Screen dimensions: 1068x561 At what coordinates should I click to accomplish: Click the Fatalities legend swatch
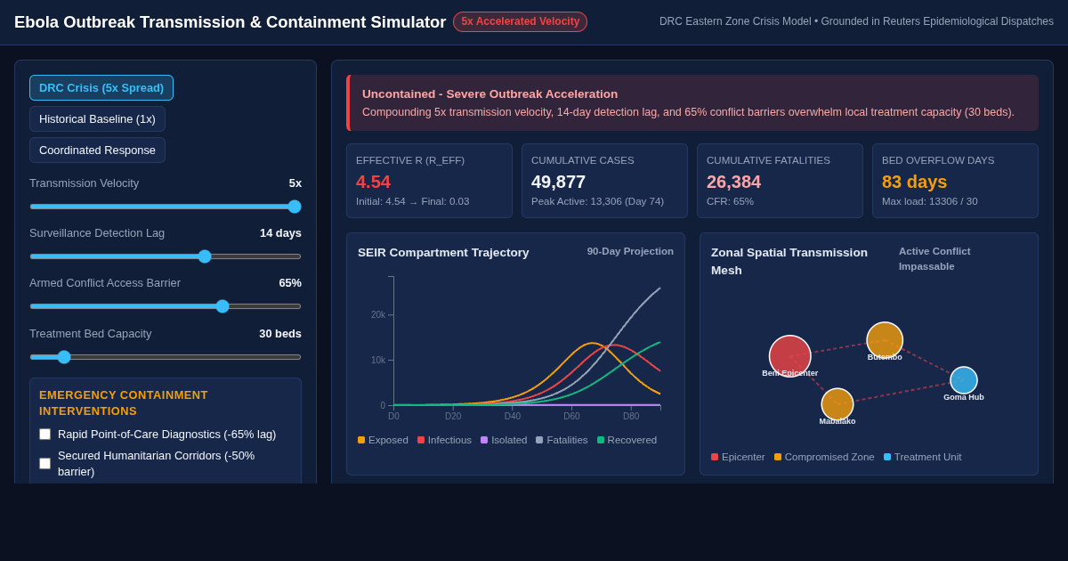(539, 440)
